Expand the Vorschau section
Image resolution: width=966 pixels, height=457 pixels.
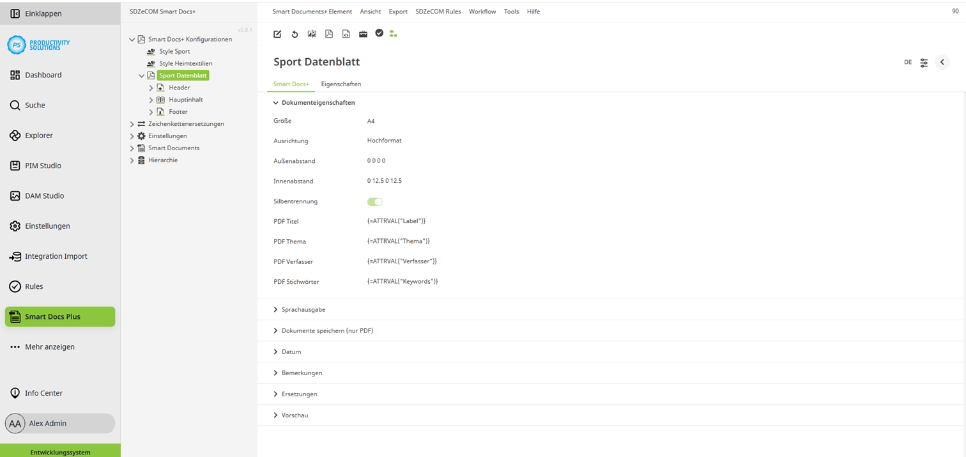(x=275, y=415)
